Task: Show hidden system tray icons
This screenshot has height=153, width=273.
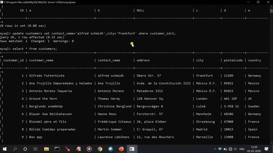Action: (x=215, y=149)
